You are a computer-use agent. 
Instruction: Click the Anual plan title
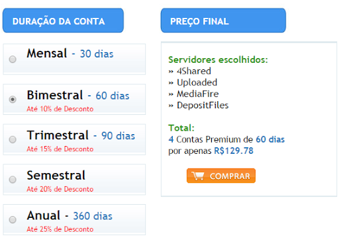(44, 215)
